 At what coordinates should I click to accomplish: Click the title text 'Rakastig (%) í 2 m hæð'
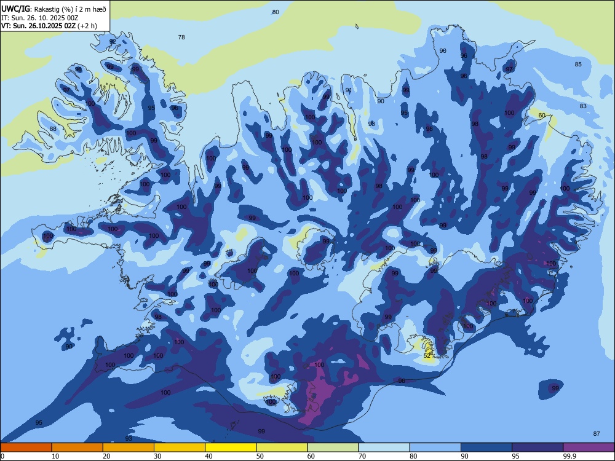click(x=71, y=9)
